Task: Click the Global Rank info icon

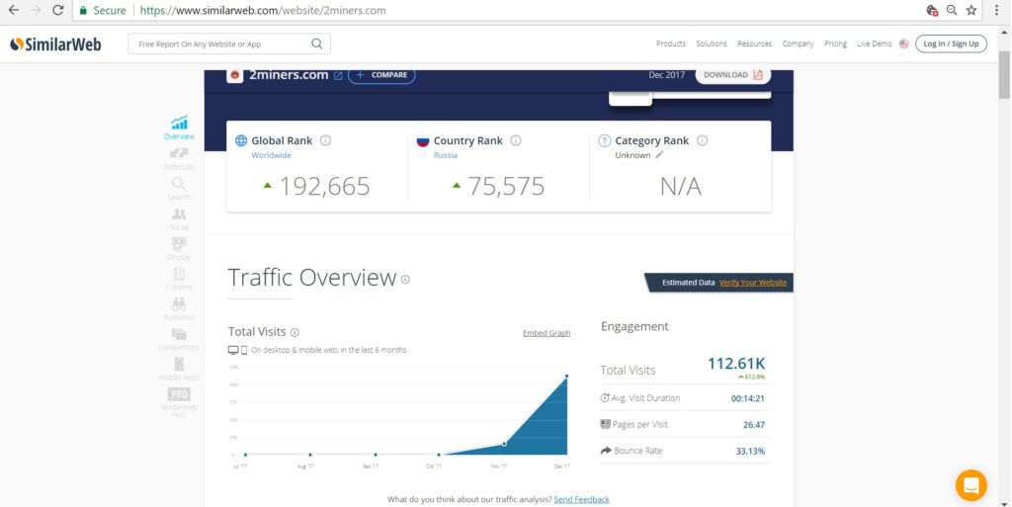Action: coord(325,140)
